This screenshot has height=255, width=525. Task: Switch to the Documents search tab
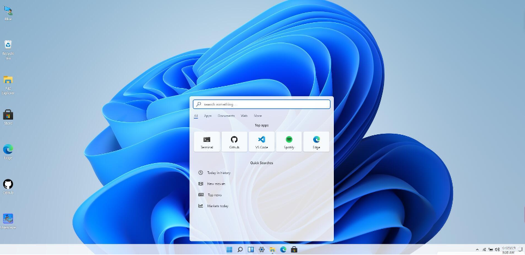pyautogui.click(x=226, y=116)
